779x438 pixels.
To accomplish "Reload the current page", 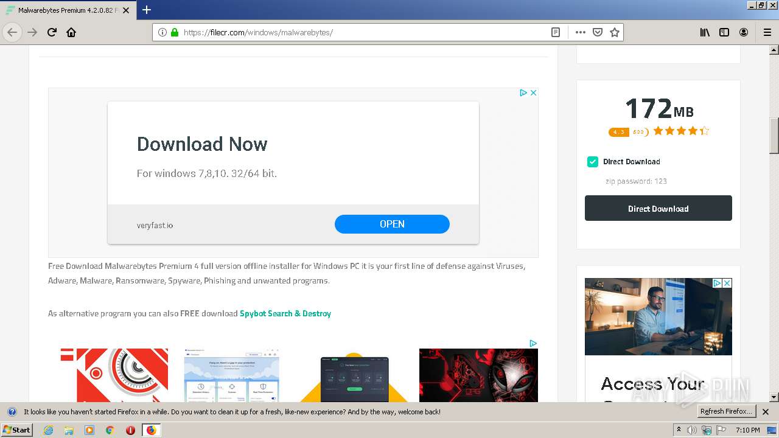I will click(x=52, y=32).
